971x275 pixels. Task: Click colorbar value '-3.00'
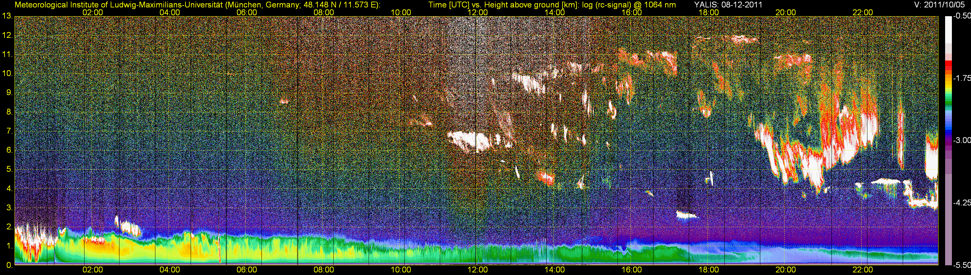(x=962, y=140)
